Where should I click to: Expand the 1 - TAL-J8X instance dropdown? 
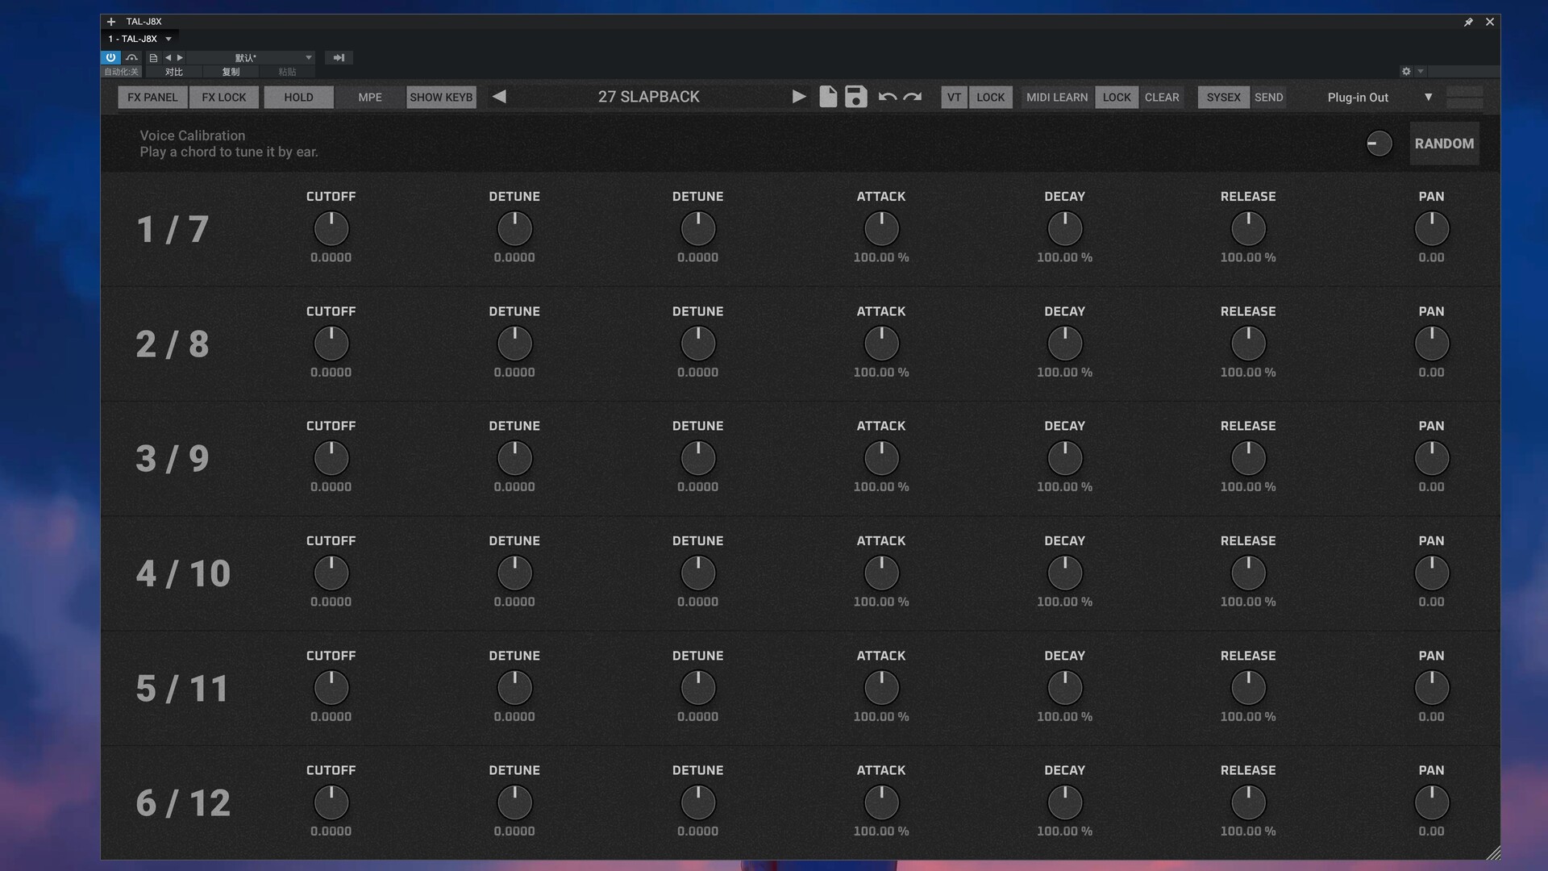tap(169, 39)
